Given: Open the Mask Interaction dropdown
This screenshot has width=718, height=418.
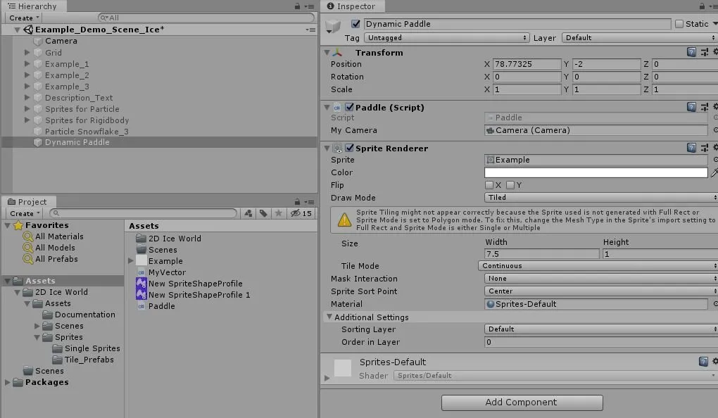Looking at the screenshot, I should pyautogui.click(x=600, y=279).
